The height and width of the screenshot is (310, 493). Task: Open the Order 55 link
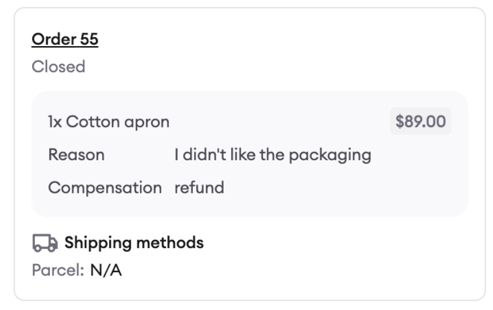[65, 40]
